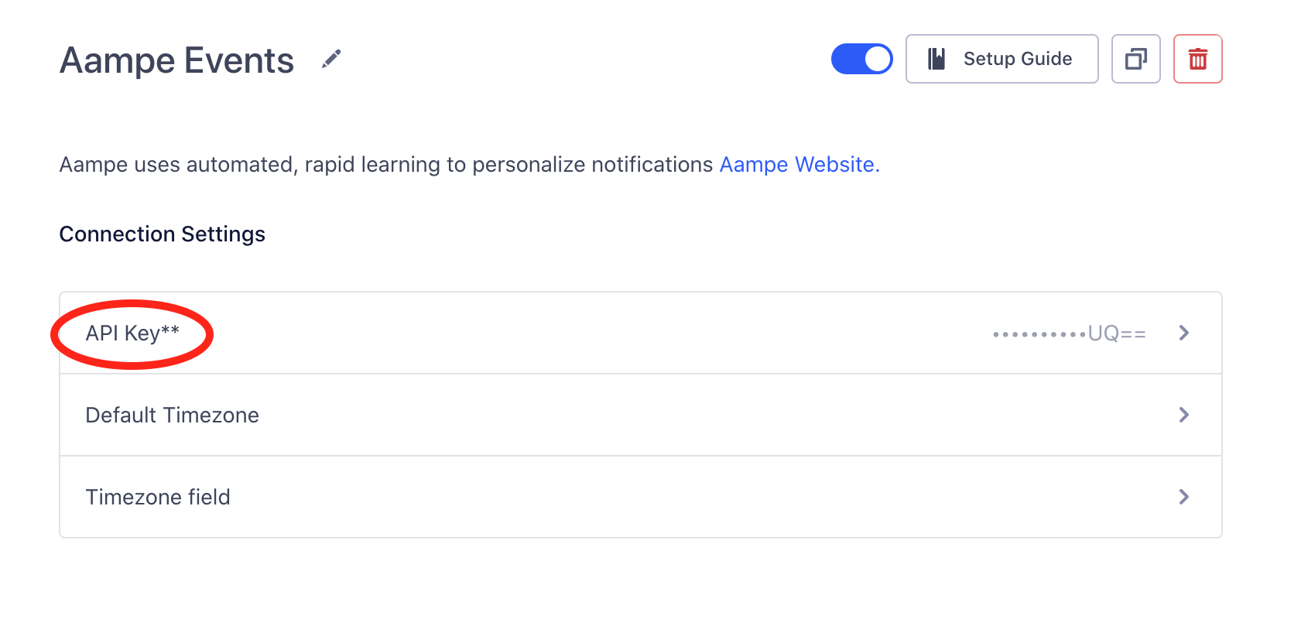Click the book icon in Setup Guide button
This screenshot has width=1308, height=636.
click(x=936, y=59)
